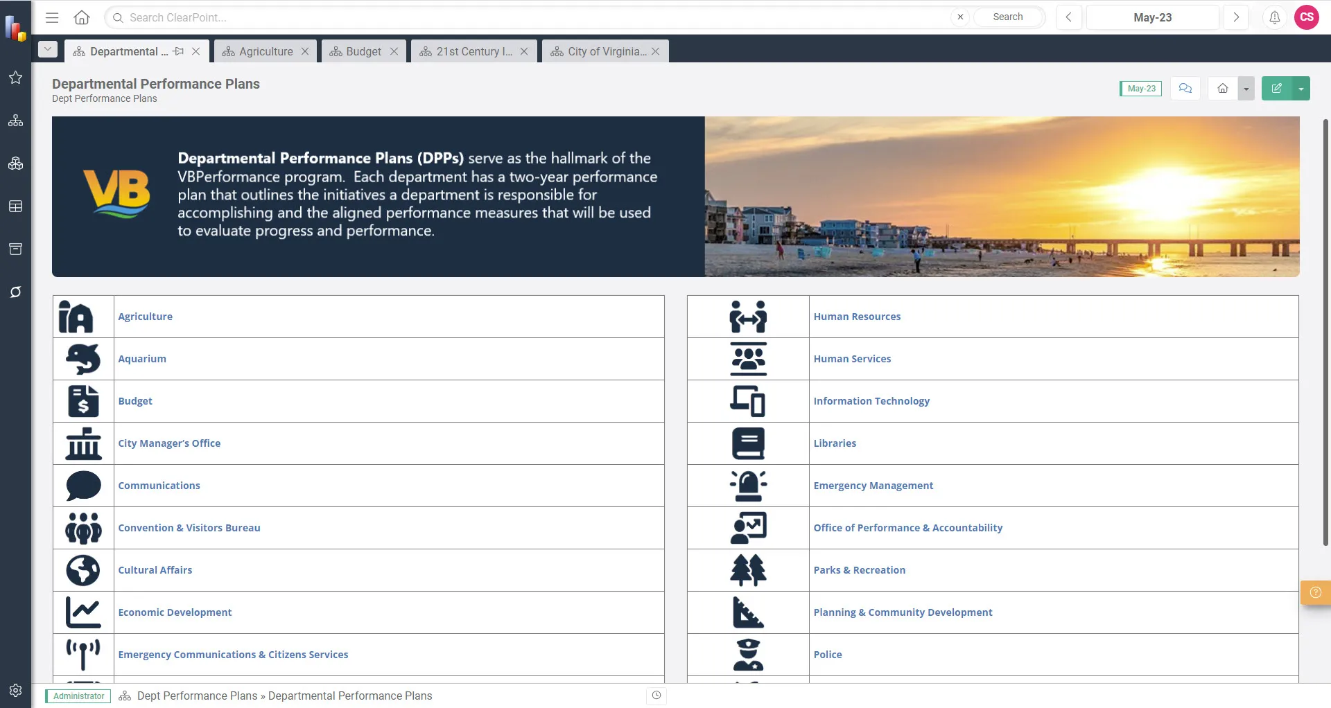Switch to the Agriculture tab

[x=266, y=51]
